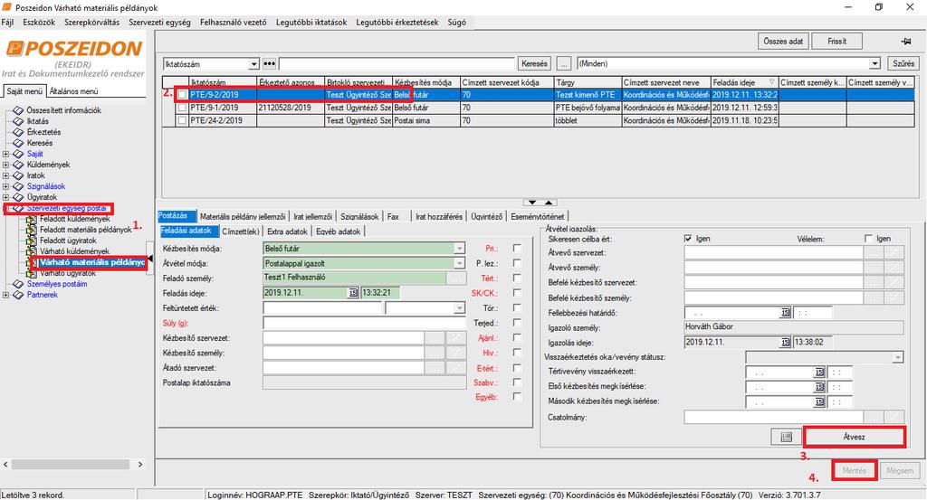Open calendar picker for Tértivevény visszaérkezett
The height and width of the screenshot is (500, 927).
[819, 372]
